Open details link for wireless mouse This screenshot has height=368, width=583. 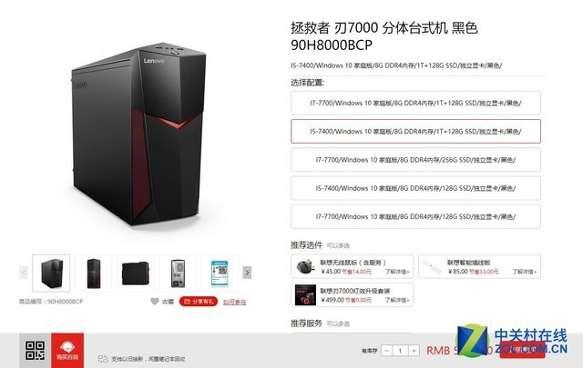pyautogui.click(x=397, y=272)
